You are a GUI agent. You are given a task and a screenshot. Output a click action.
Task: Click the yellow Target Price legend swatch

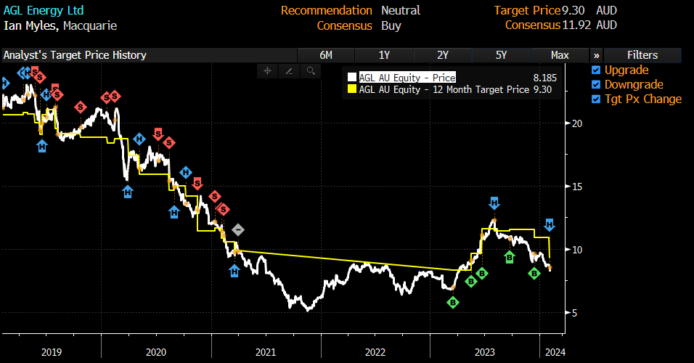[352, 89]
